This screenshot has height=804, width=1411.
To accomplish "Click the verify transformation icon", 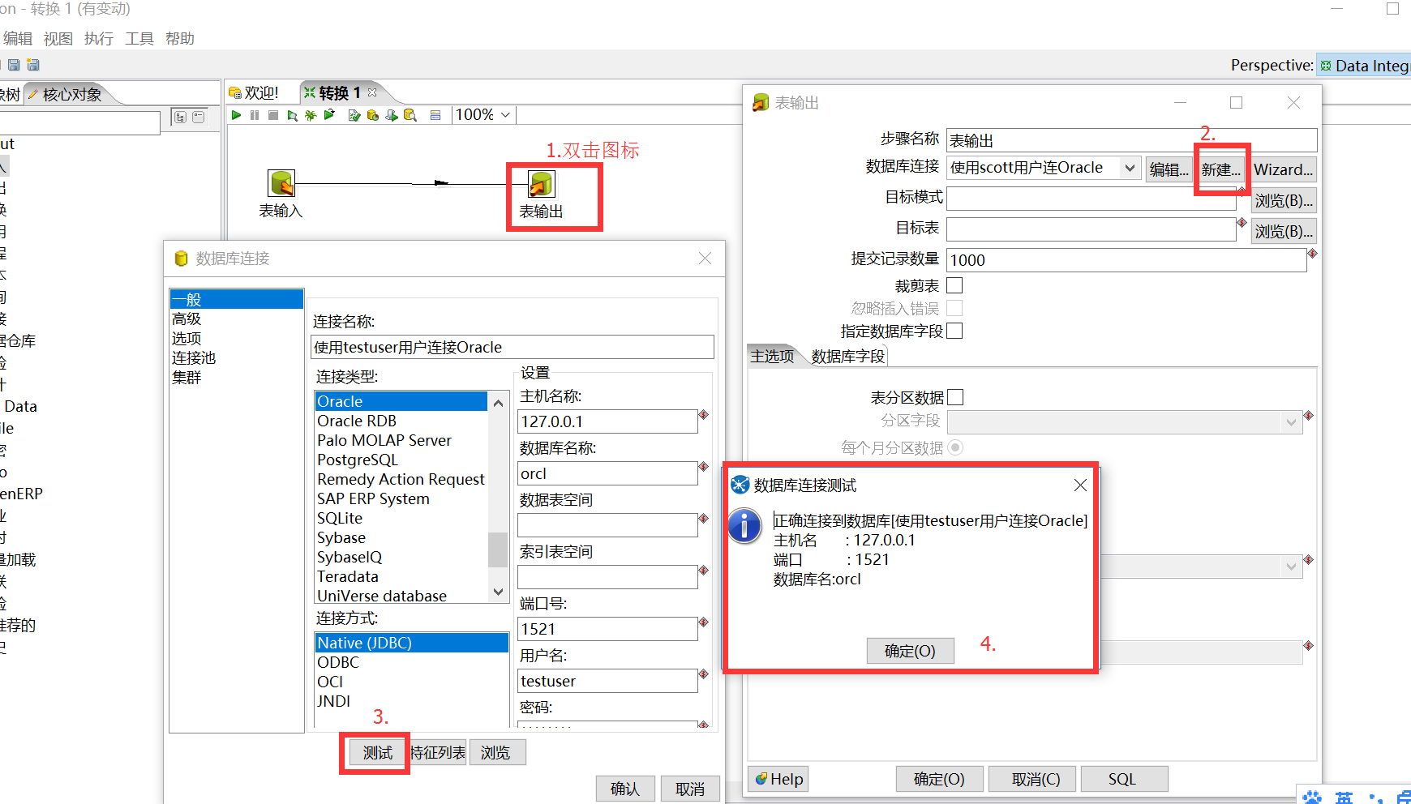I will pos(354,115).
